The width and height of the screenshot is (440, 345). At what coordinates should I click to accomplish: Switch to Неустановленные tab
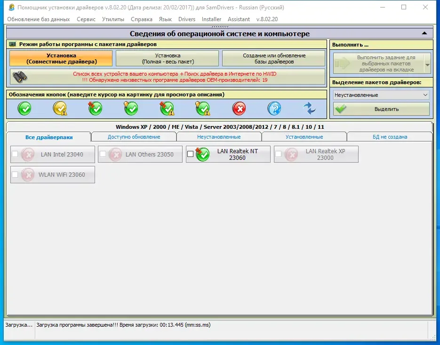click(x=219, y=137)
